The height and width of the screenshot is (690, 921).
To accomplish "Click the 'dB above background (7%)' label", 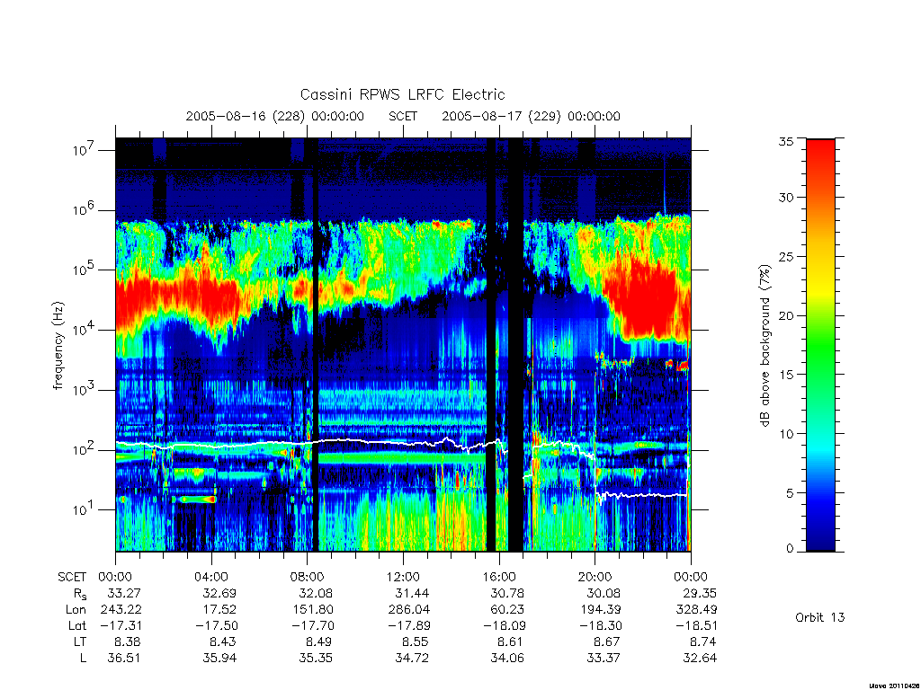I will coord(765,346).
